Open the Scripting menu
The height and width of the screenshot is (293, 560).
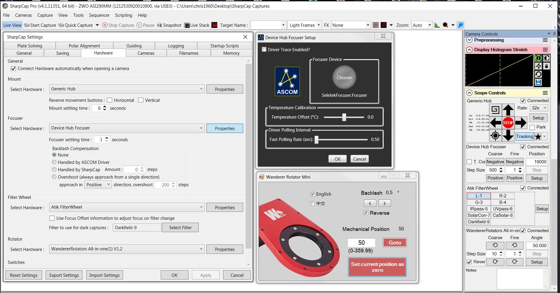[x=123, y=15]
